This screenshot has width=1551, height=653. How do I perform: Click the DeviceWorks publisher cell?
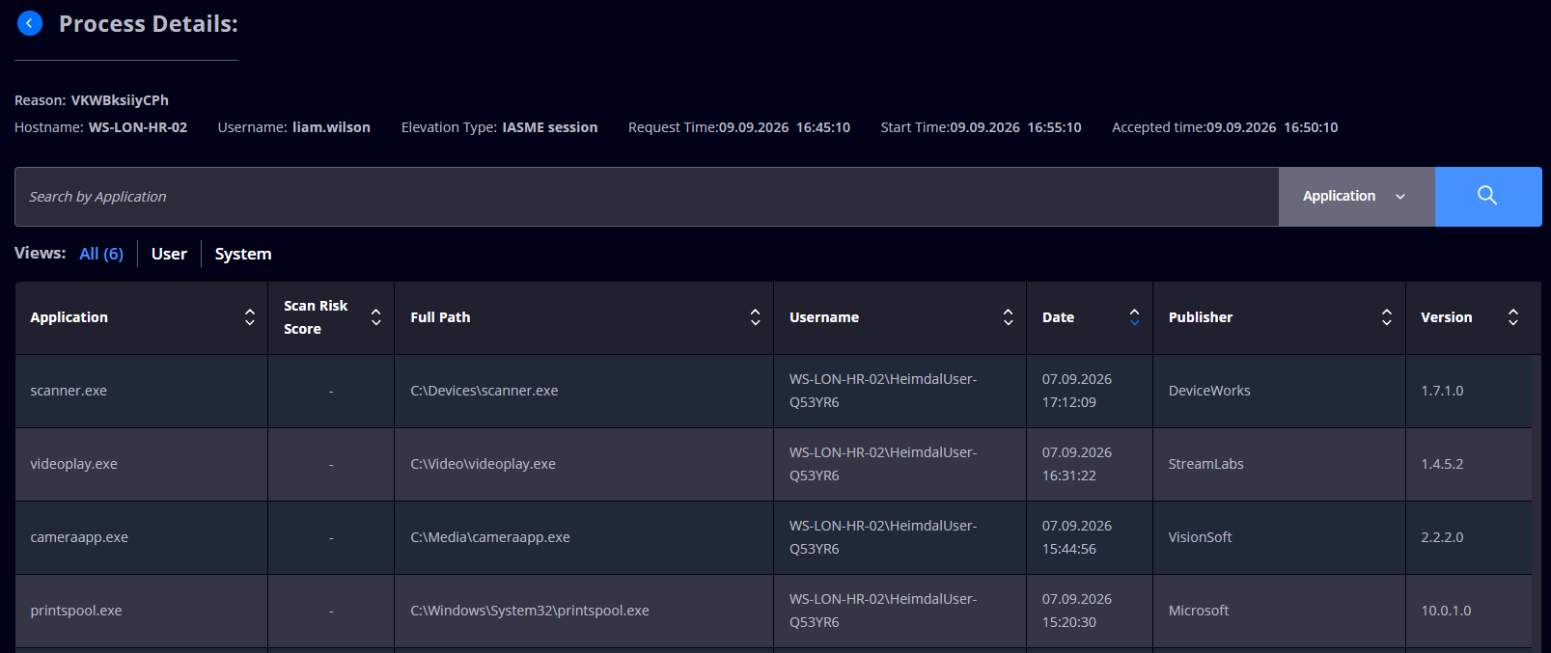point(1279,391)
